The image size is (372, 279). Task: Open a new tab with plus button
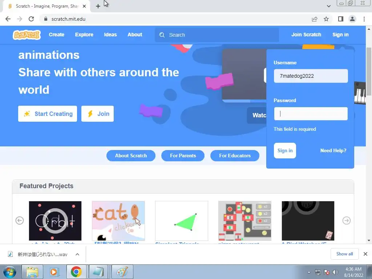(98, 6)
